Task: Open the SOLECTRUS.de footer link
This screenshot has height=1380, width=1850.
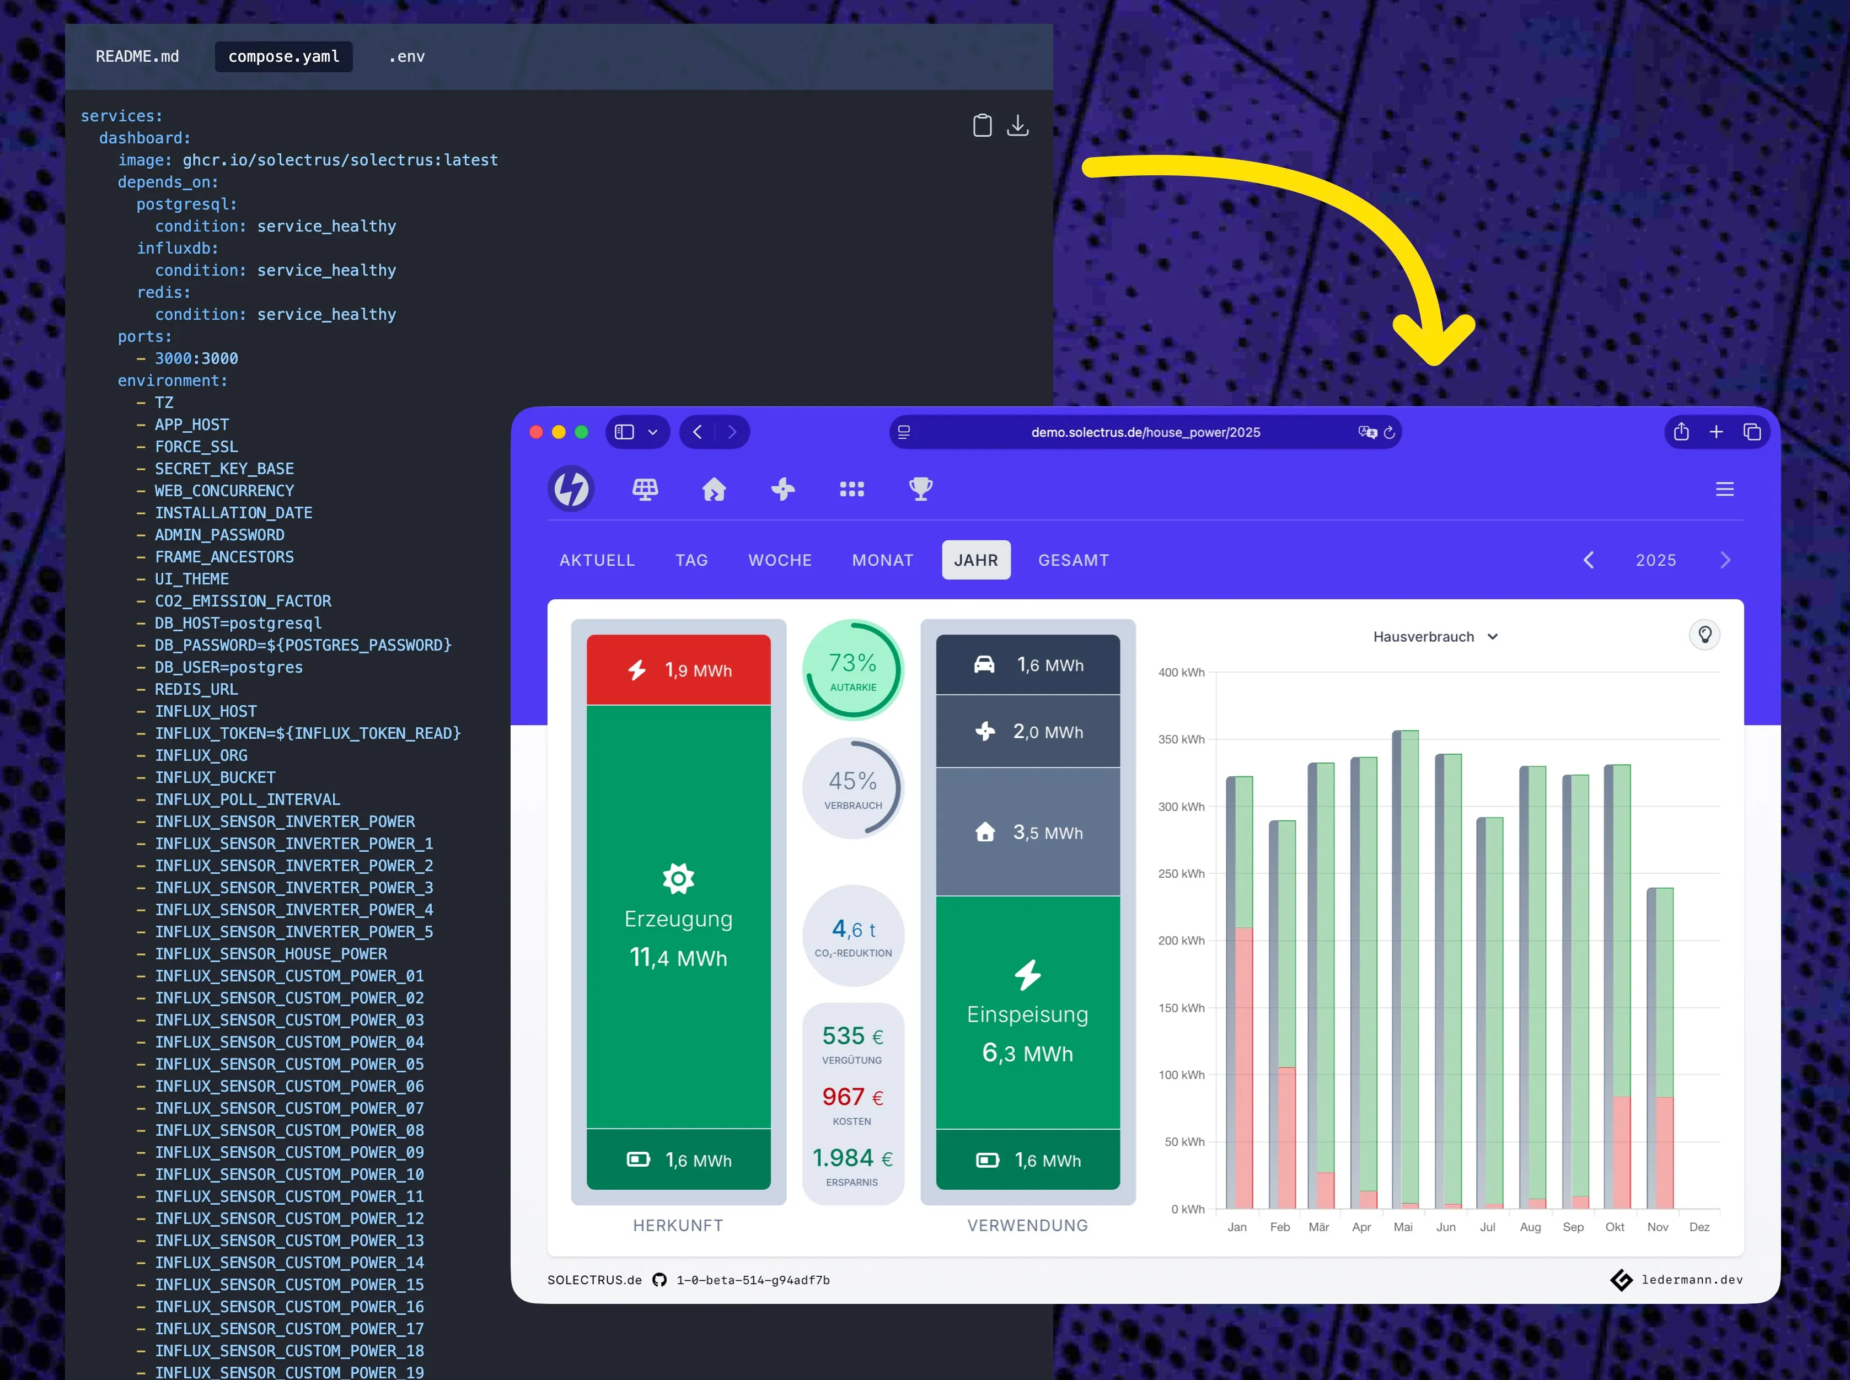Action: (x=594, y=1280)
